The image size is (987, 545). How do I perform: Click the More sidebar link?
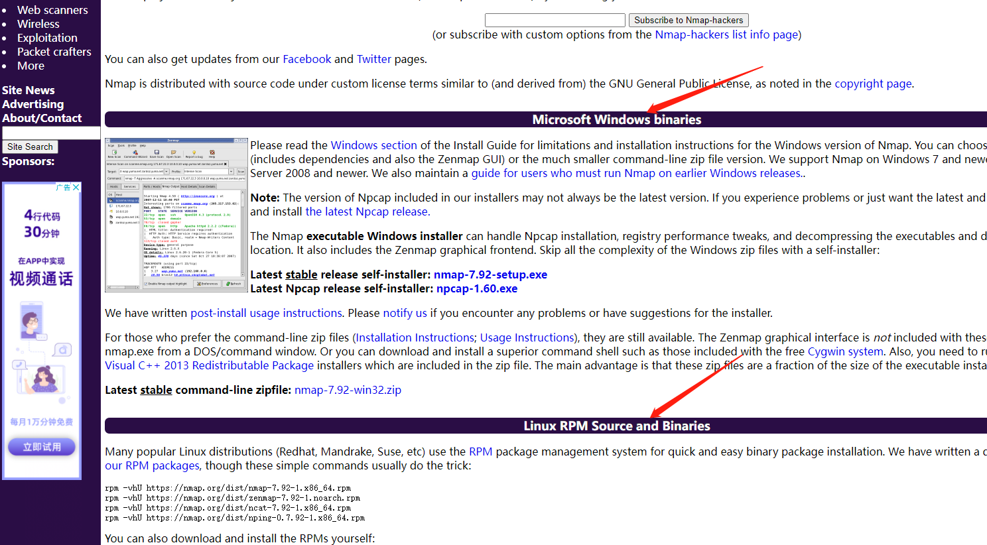click(x=31, y=66)
